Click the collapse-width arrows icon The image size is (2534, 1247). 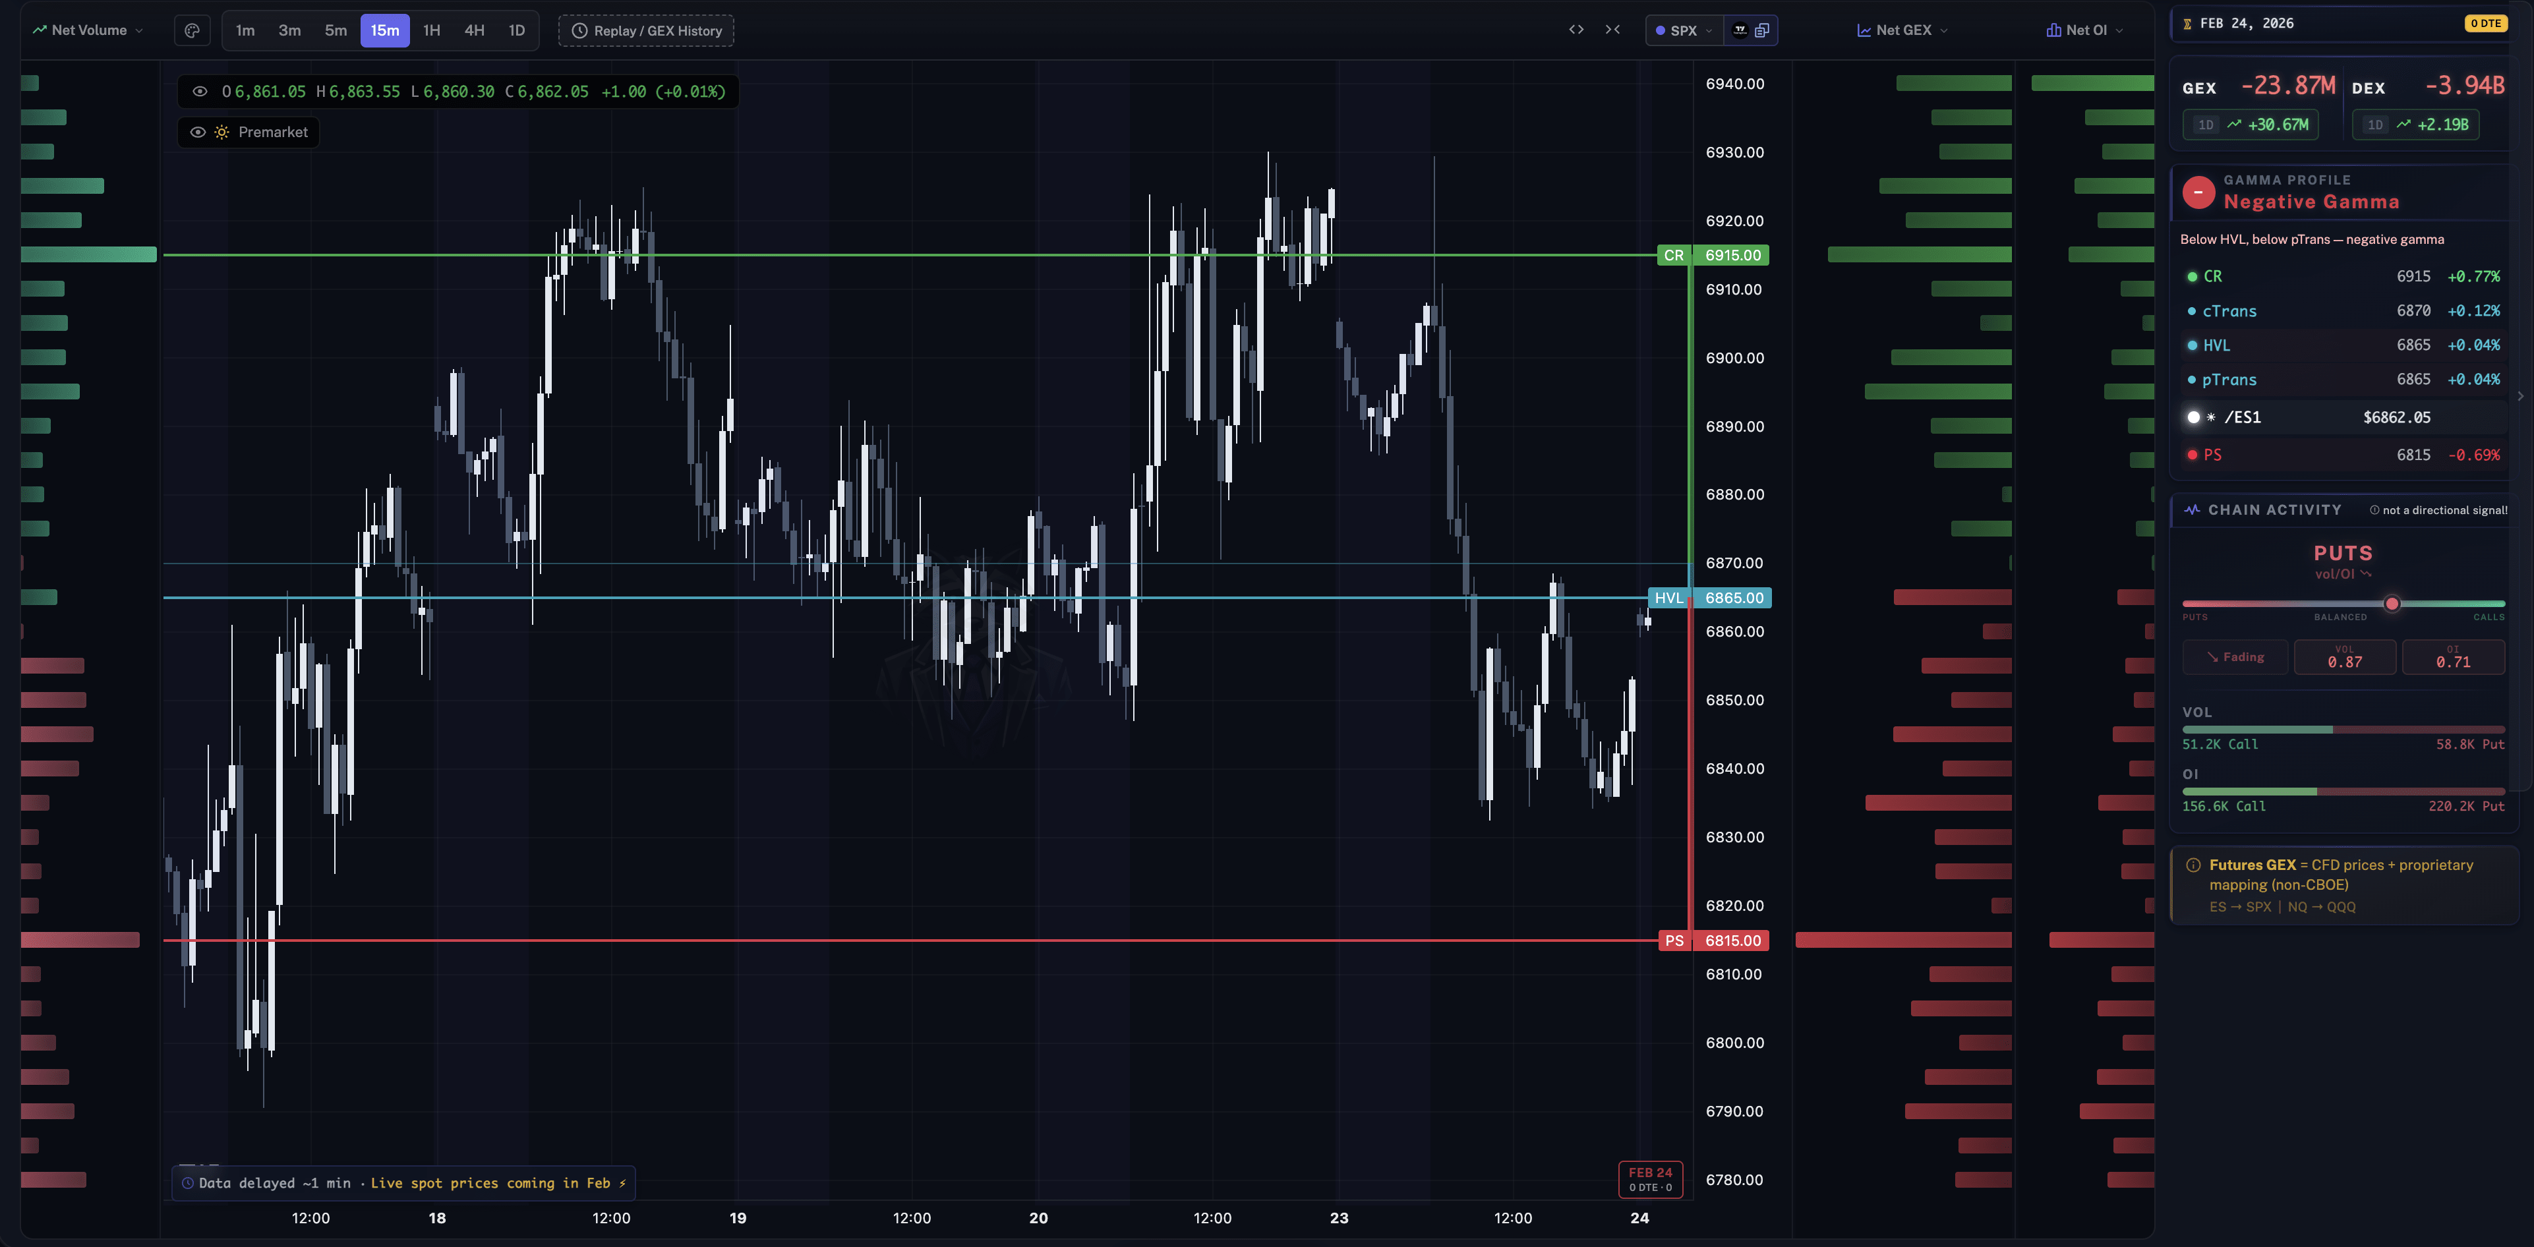1612,30
